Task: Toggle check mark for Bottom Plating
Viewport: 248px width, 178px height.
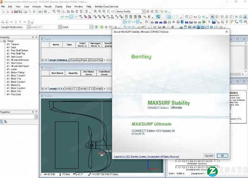Action: click(x=8, y=72)
